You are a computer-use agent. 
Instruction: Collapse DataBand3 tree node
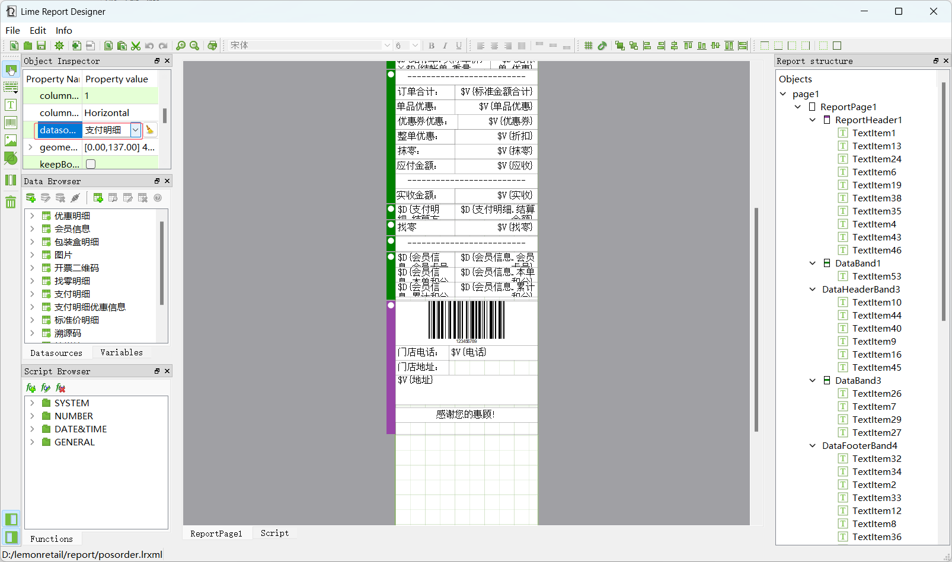pos(813,380)
